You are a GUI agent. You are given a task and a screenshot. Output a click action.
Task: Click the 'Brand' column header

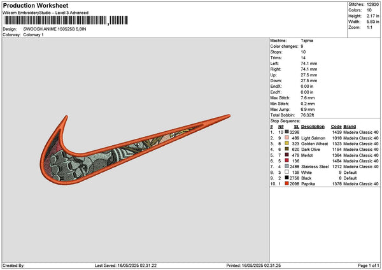[350, 127]
